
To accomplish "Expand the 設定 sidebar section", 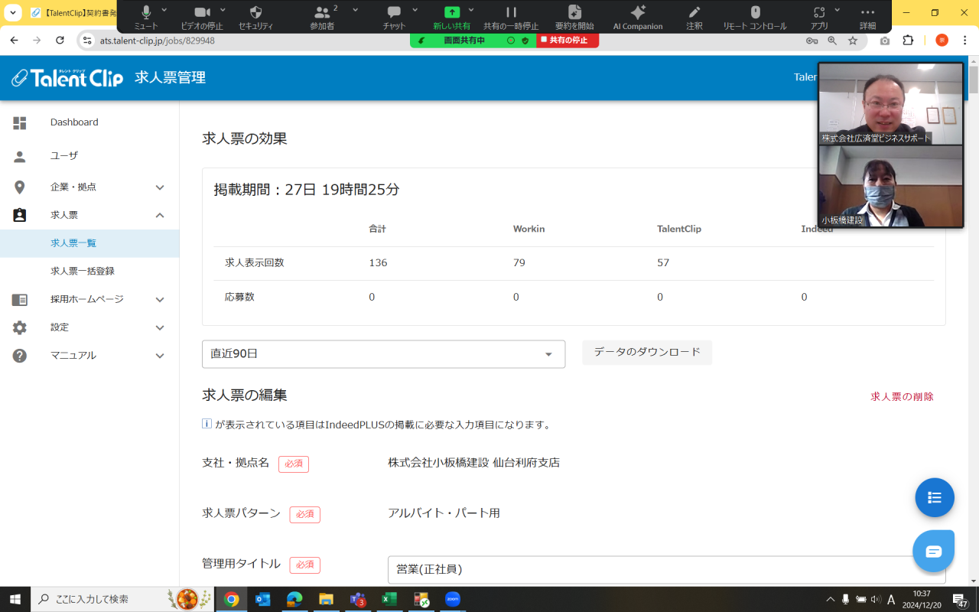I will pos(89,327).
